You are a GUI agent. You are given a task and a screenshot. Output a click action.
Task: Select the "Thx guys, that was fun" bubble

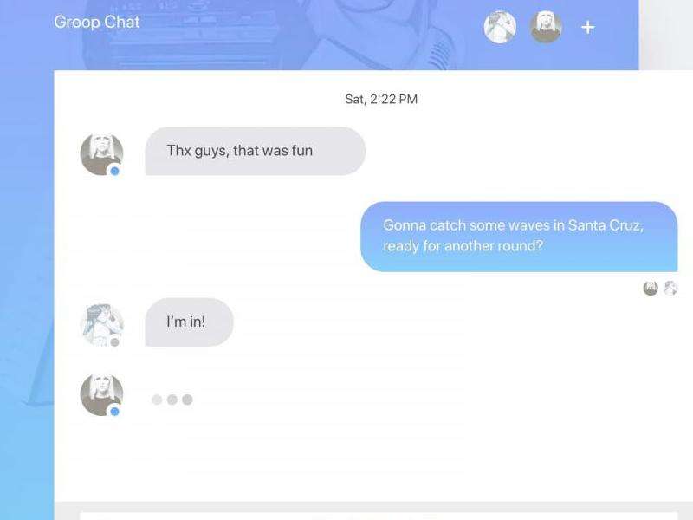point(256,151)
